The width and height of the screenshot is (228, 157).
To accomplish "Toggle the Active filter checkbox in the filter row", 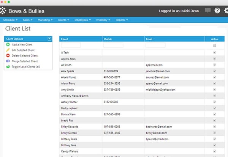I will pyautogui.click(x=214, y=46).
